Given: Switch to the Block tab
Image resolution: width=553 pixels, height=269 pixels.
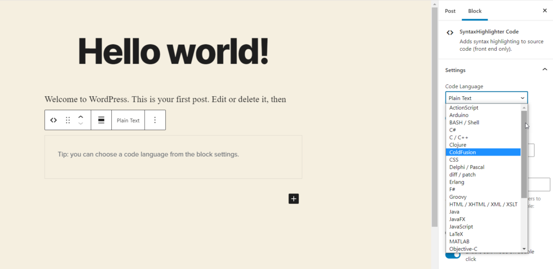Looking at the screenshot, I should click(475, 11).
